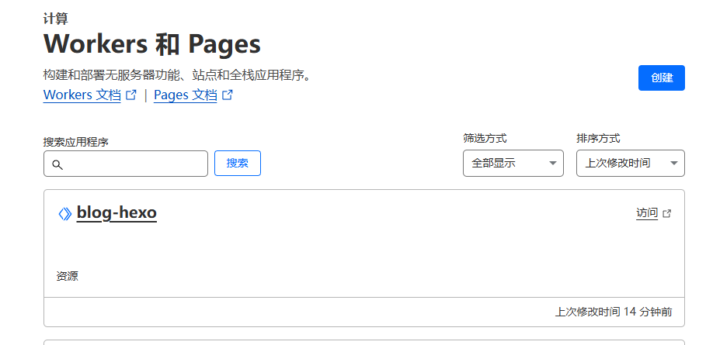Open the 筛选方式 filter dropdown
706x345 pixels.
coord(513,164)
